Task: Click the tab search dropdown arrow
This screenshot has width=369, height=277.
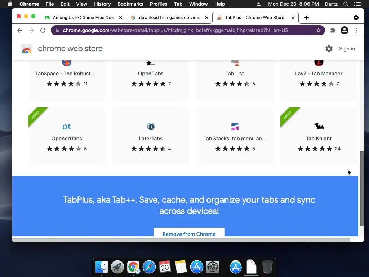Action: click(356, 18)
